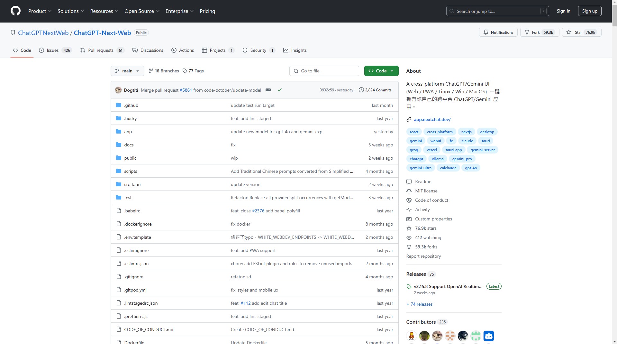617x344 pixels.
Task: Open Dogtiti's avatar in commit row
Action: click(118, 90)
